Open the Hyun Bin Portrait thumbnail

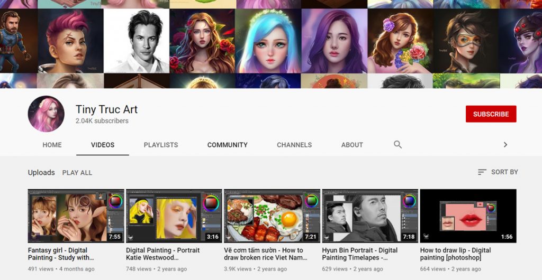click(x=370, y=216)
